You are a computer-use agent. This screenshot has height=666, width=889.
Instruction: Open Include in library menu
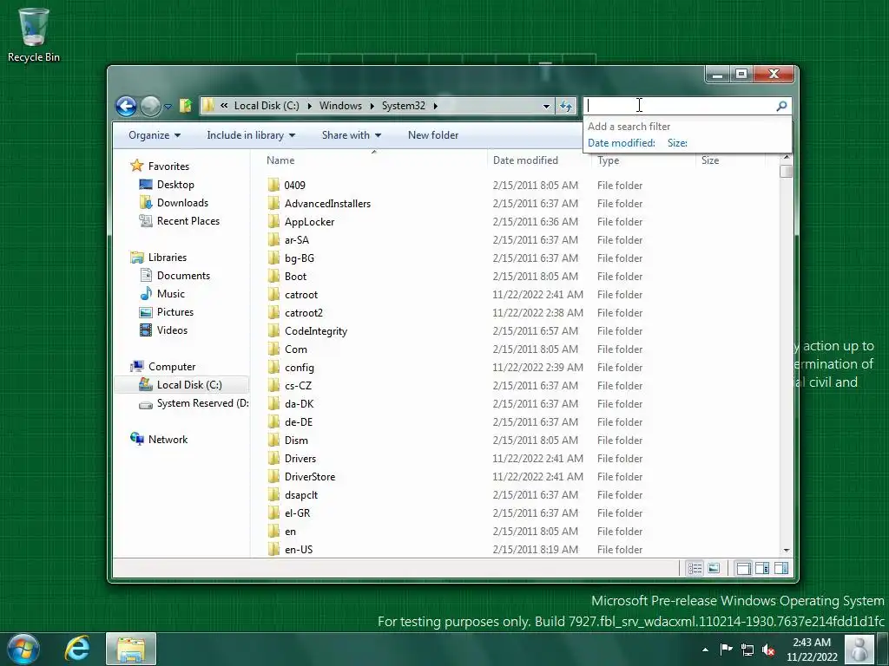point(251,135)
